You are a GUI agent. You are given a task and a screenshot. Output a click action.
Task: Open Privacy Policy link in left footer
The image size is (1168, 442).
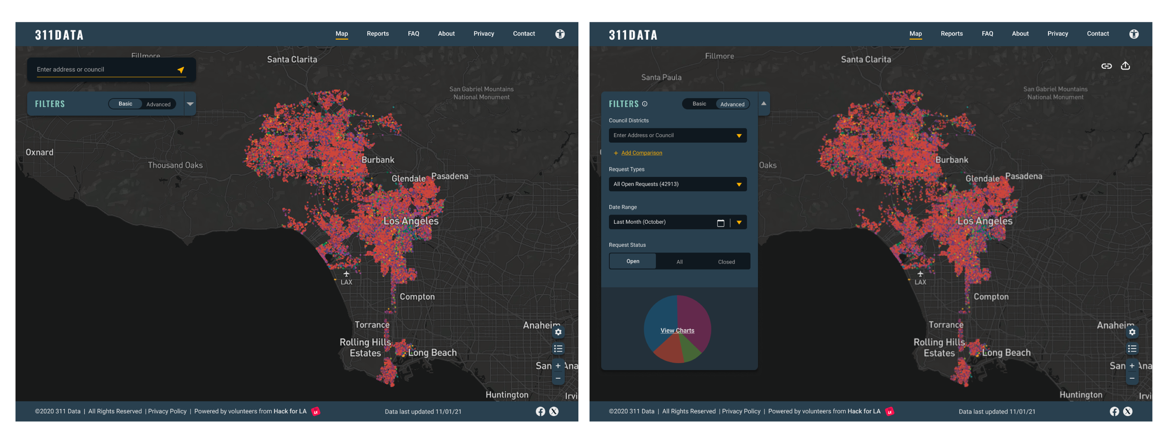[x=167, y=411]
